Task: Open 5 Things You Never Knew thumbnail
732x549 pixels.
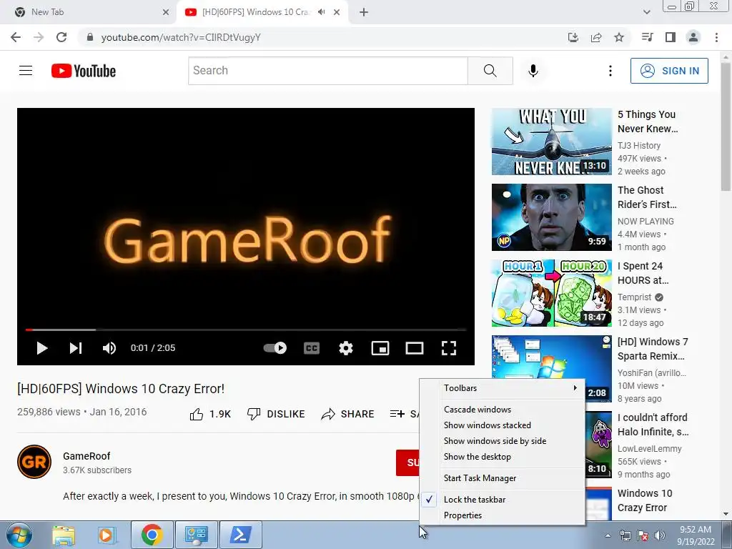Action: (551, 142)
